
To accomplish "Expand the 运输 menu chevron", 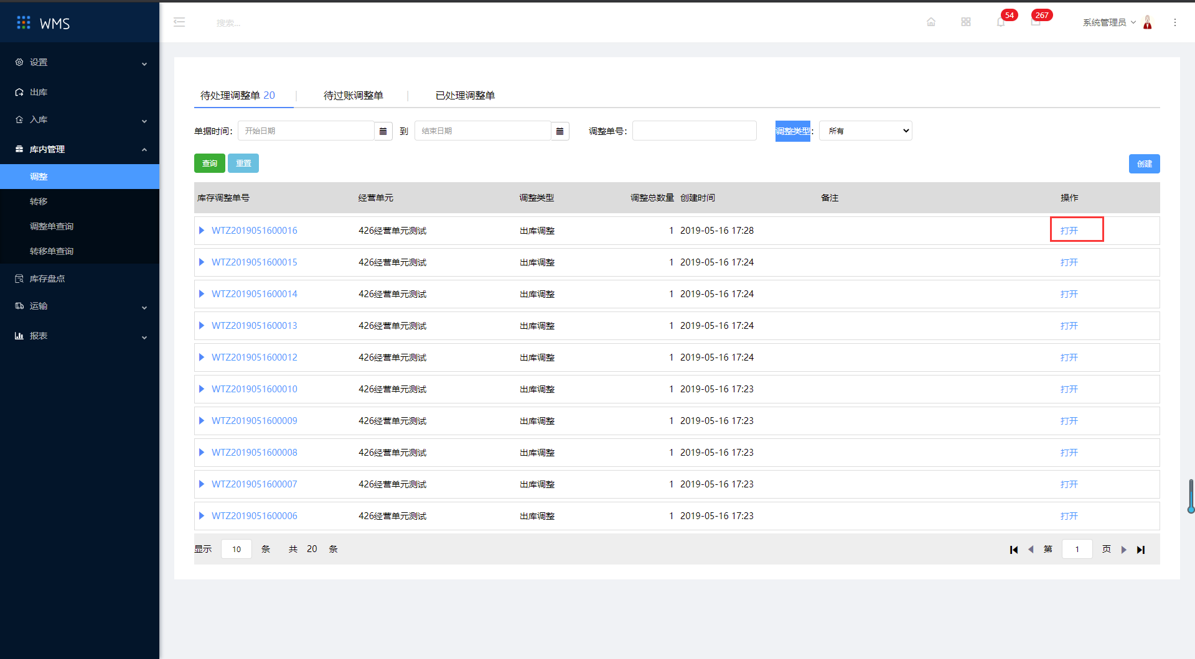I will [144, 308].
